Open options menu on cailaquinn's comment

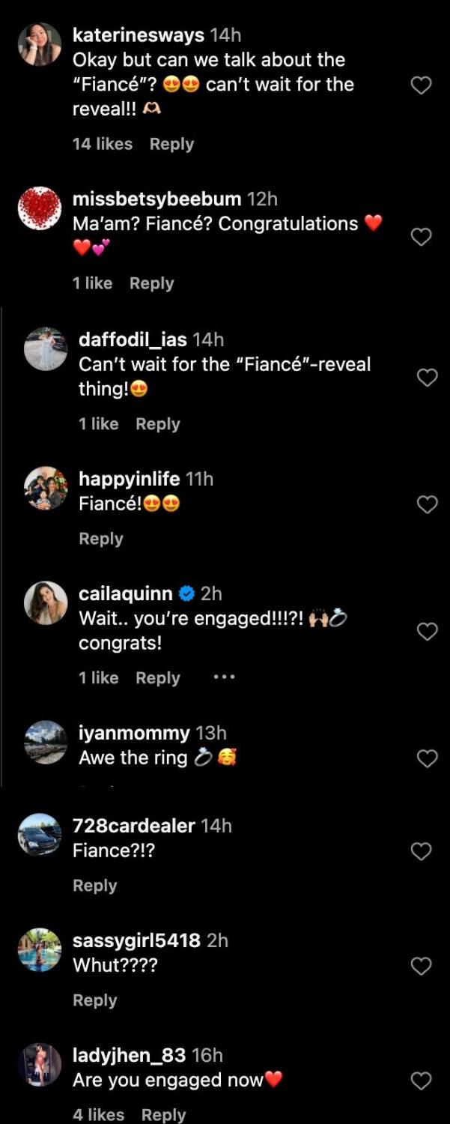tap(223, 676)
